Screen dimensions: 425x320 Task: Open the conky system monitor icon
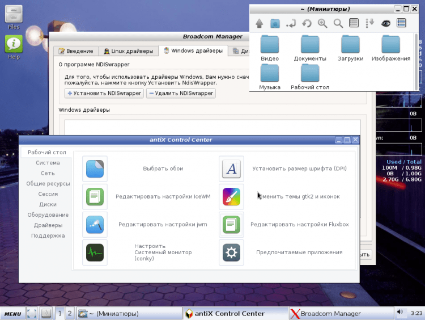point(95,252)
